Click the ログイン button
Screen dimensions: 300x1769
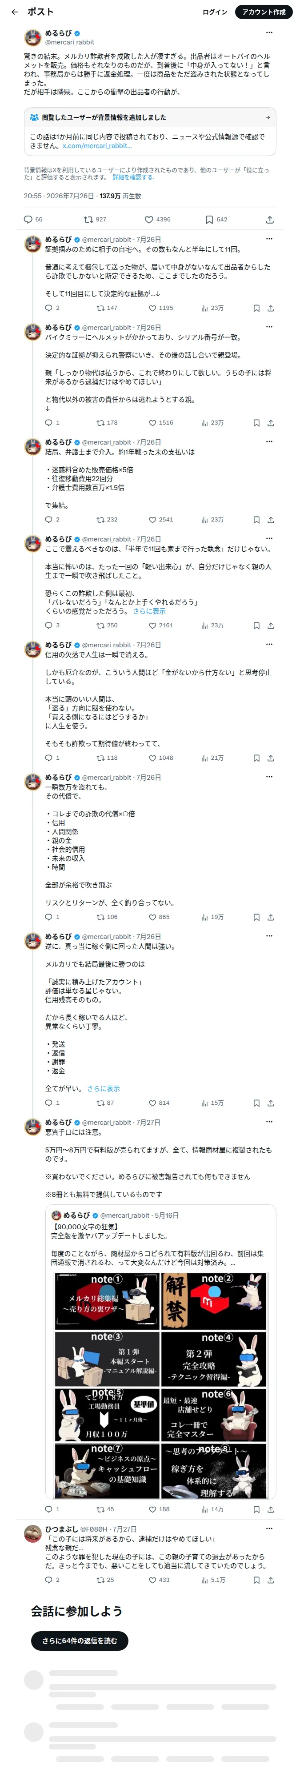pos(215,12)
